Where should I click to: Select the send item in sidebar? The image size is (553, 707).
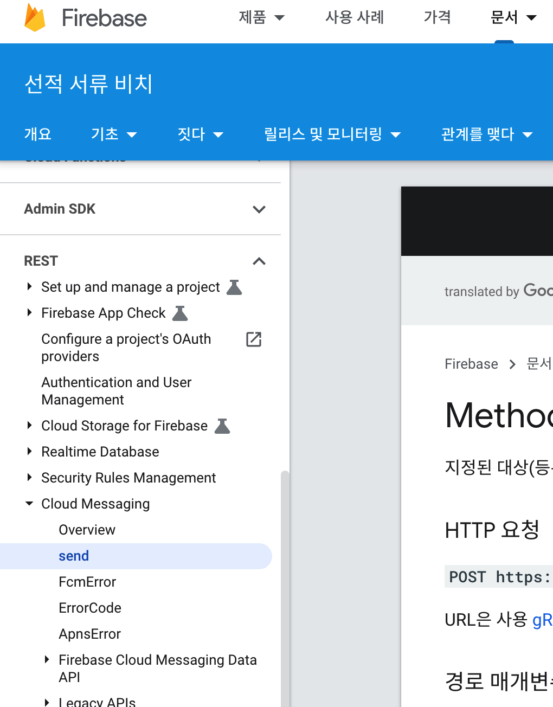[136, 556]
